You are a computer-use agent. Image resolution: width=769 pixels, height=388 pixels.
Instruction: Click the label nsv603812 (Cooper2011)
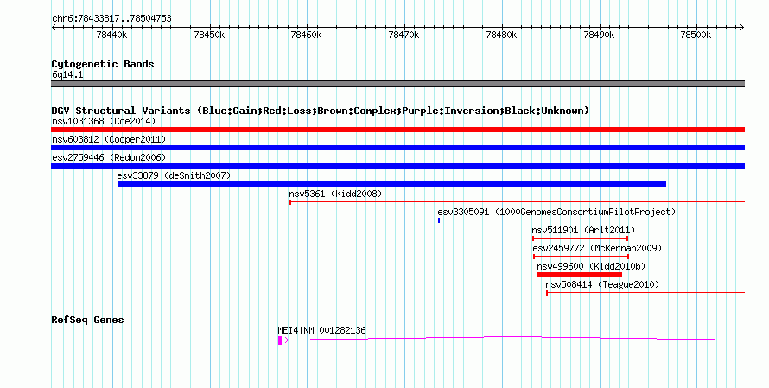(109, 139)
